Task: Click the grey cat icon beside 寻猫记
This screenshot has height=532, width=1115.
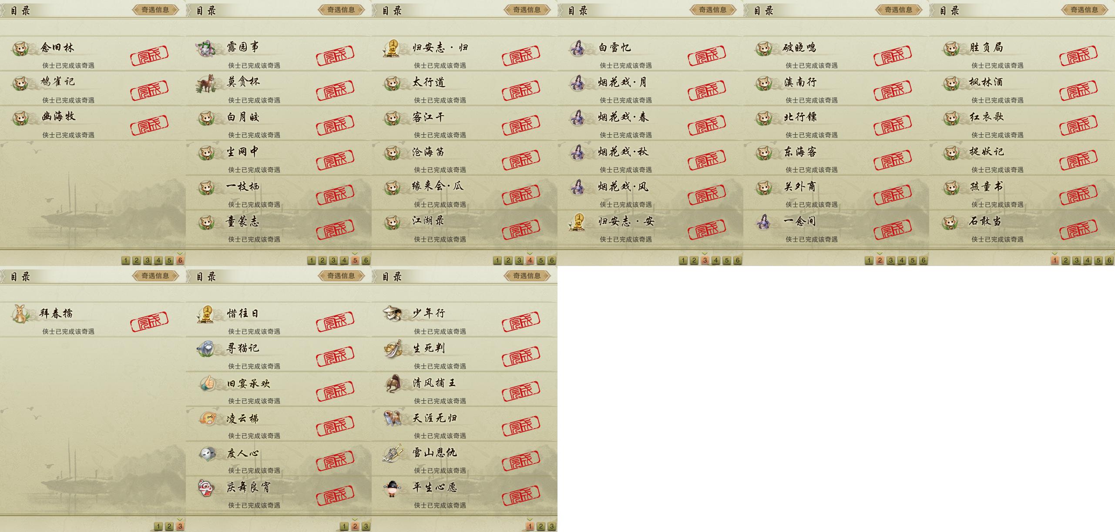Action: [x=206, y=349]
